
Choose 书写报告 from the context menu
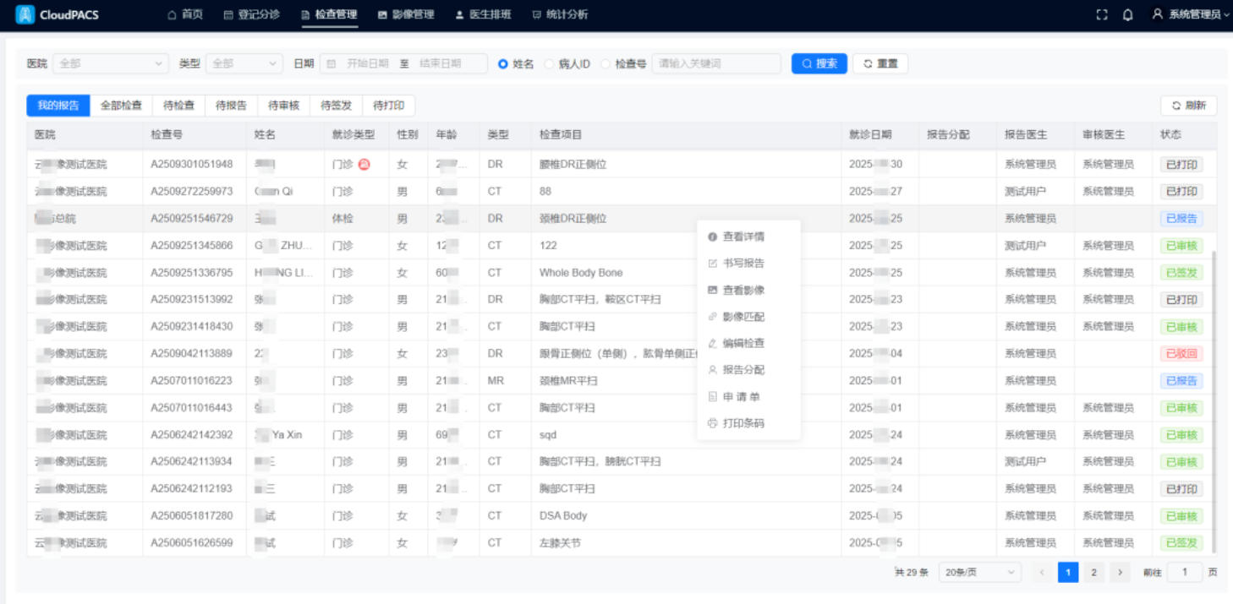[x=743, y=264]
